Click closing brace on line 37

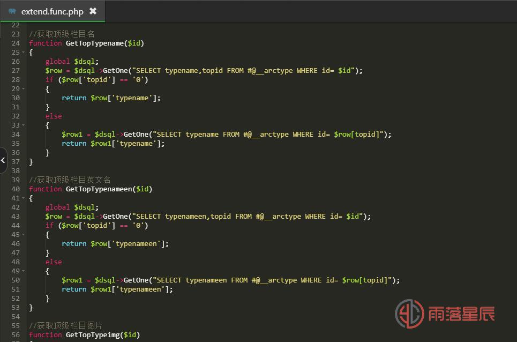point(31,161)
